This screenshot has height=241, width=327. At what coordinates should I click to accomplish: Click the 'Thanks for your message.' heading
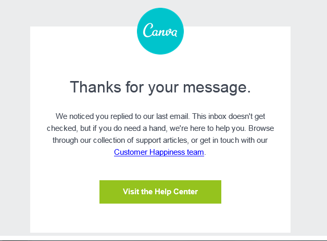pyautogui.click(x=160, y=87)
